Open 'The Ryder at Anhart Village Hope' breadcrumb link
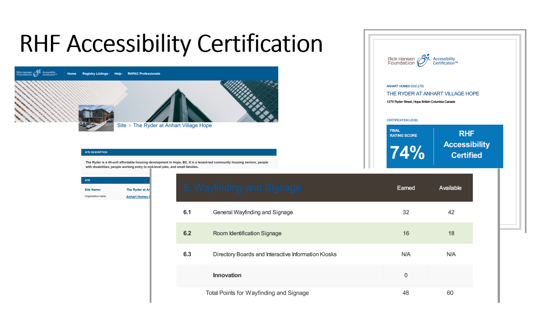 click(173, 125)
